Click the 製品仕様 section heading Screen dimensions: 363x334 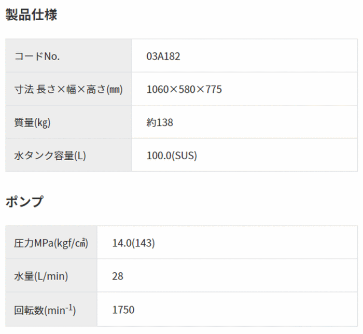(31, 16)
